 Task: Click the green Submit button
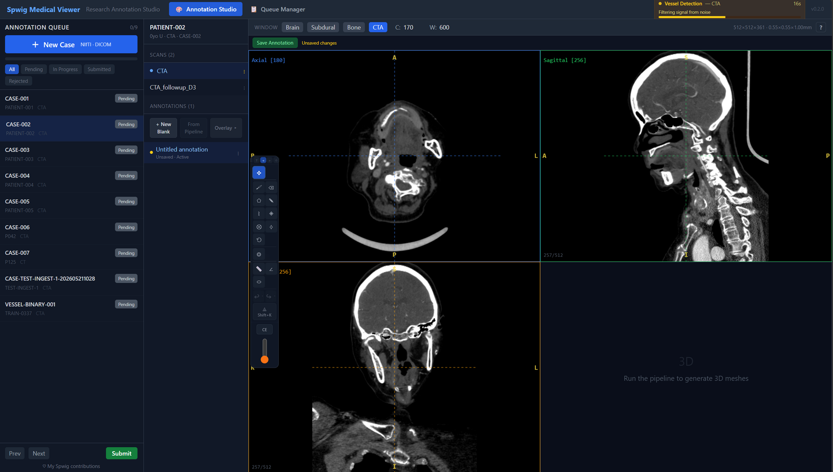point(121,453)
